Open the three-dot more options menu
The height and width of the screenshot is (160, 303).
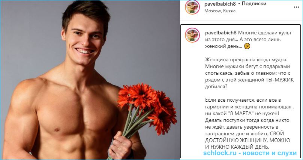tap(296, 7)
